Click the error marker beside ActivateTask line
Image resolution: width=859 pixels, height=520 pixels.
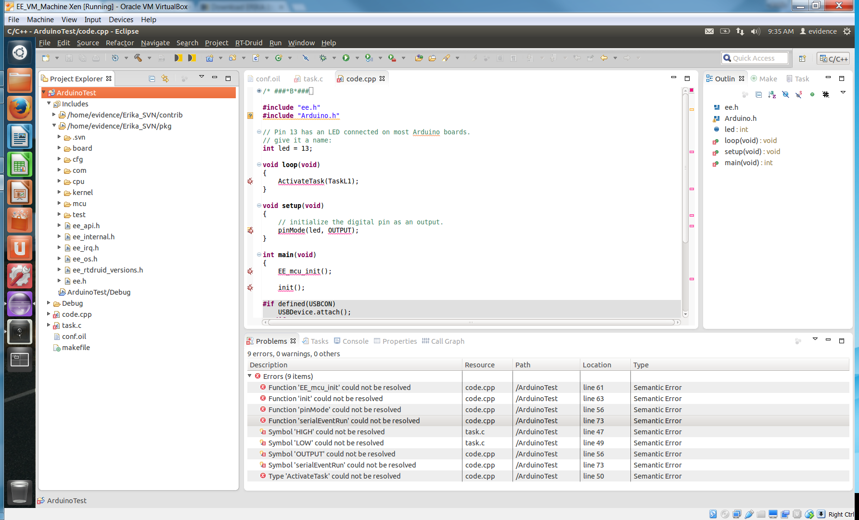pos(250,182)
